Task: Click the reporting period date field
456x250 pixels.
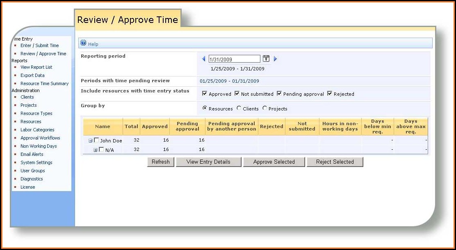Action: click(234, 59)
